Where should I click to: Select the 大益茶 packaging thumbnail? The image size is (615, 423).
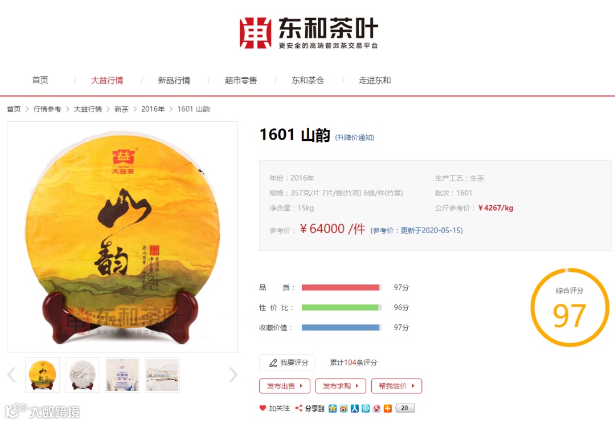pyautogui.click(x=122, y=375)
